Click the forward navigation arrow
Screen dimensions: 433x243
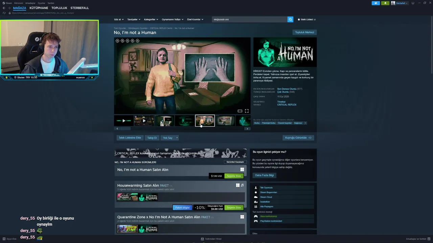click(x=9, y=8)
